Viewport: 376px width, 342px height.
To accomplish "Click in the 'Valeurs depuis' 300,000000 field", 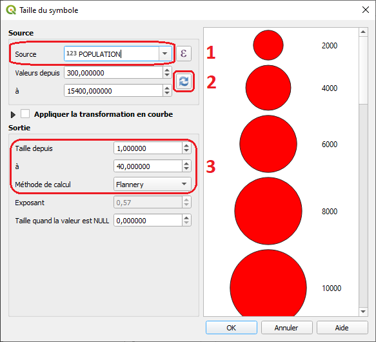I will pos(114,73).
